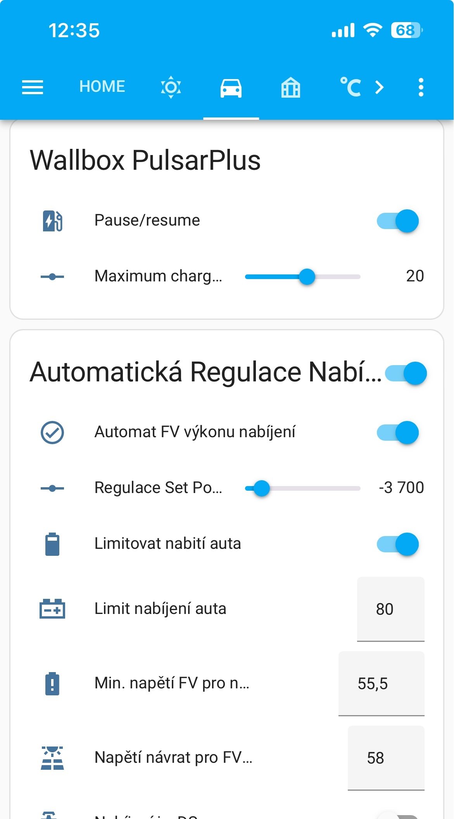The height and width of the screenshot is (819, 454).
Task: Tap the EV charging station icon
Action: [52, 221]
